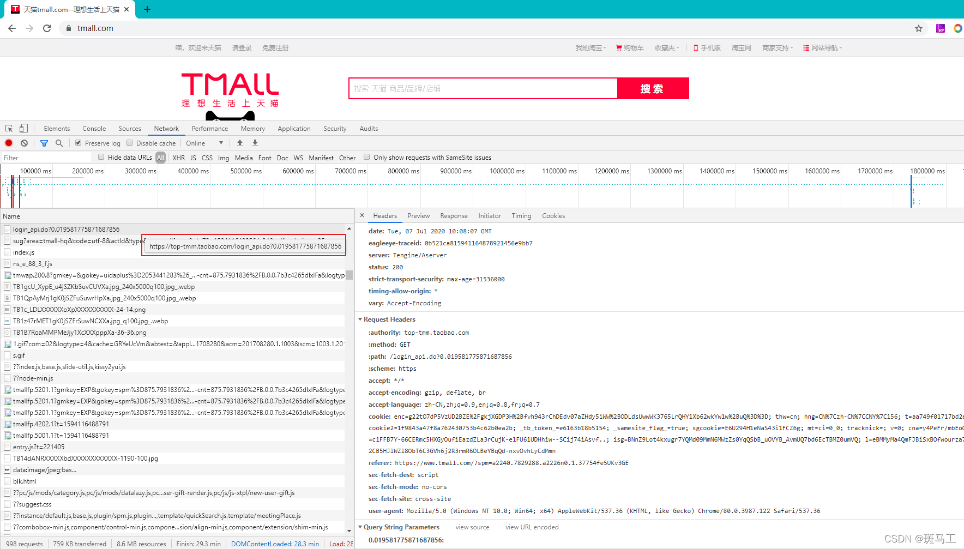
Task: Close the 天猫tmall.com browser tab
Action: pyautogui.click(x=126, y=9)
